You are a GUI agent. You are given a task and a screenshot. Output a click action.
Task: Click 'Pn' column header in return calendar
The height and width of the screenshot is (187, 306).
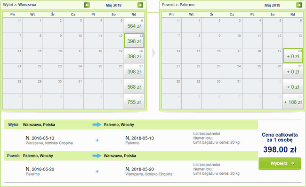171,15
